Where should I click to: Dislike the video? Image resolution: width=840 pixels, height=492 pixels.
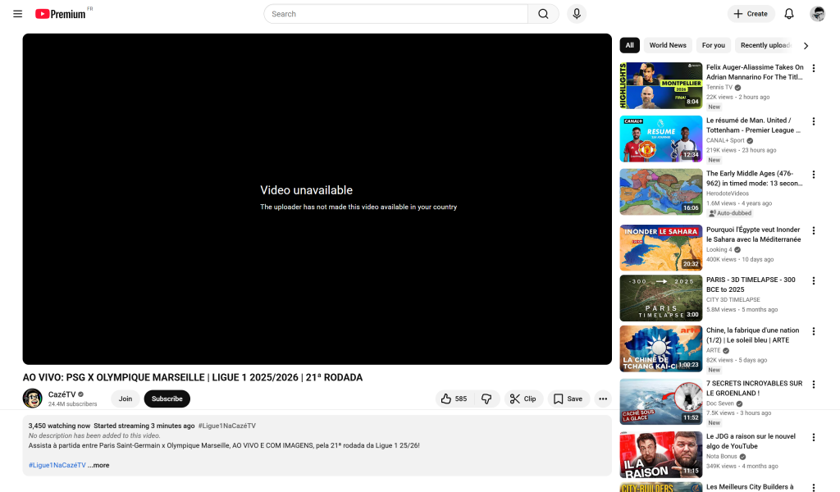(486, 399)
